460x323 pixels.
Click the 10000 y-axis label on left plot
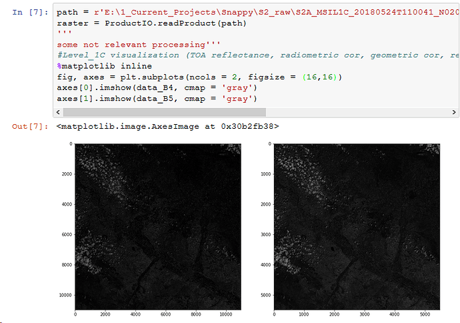(65, 295)
